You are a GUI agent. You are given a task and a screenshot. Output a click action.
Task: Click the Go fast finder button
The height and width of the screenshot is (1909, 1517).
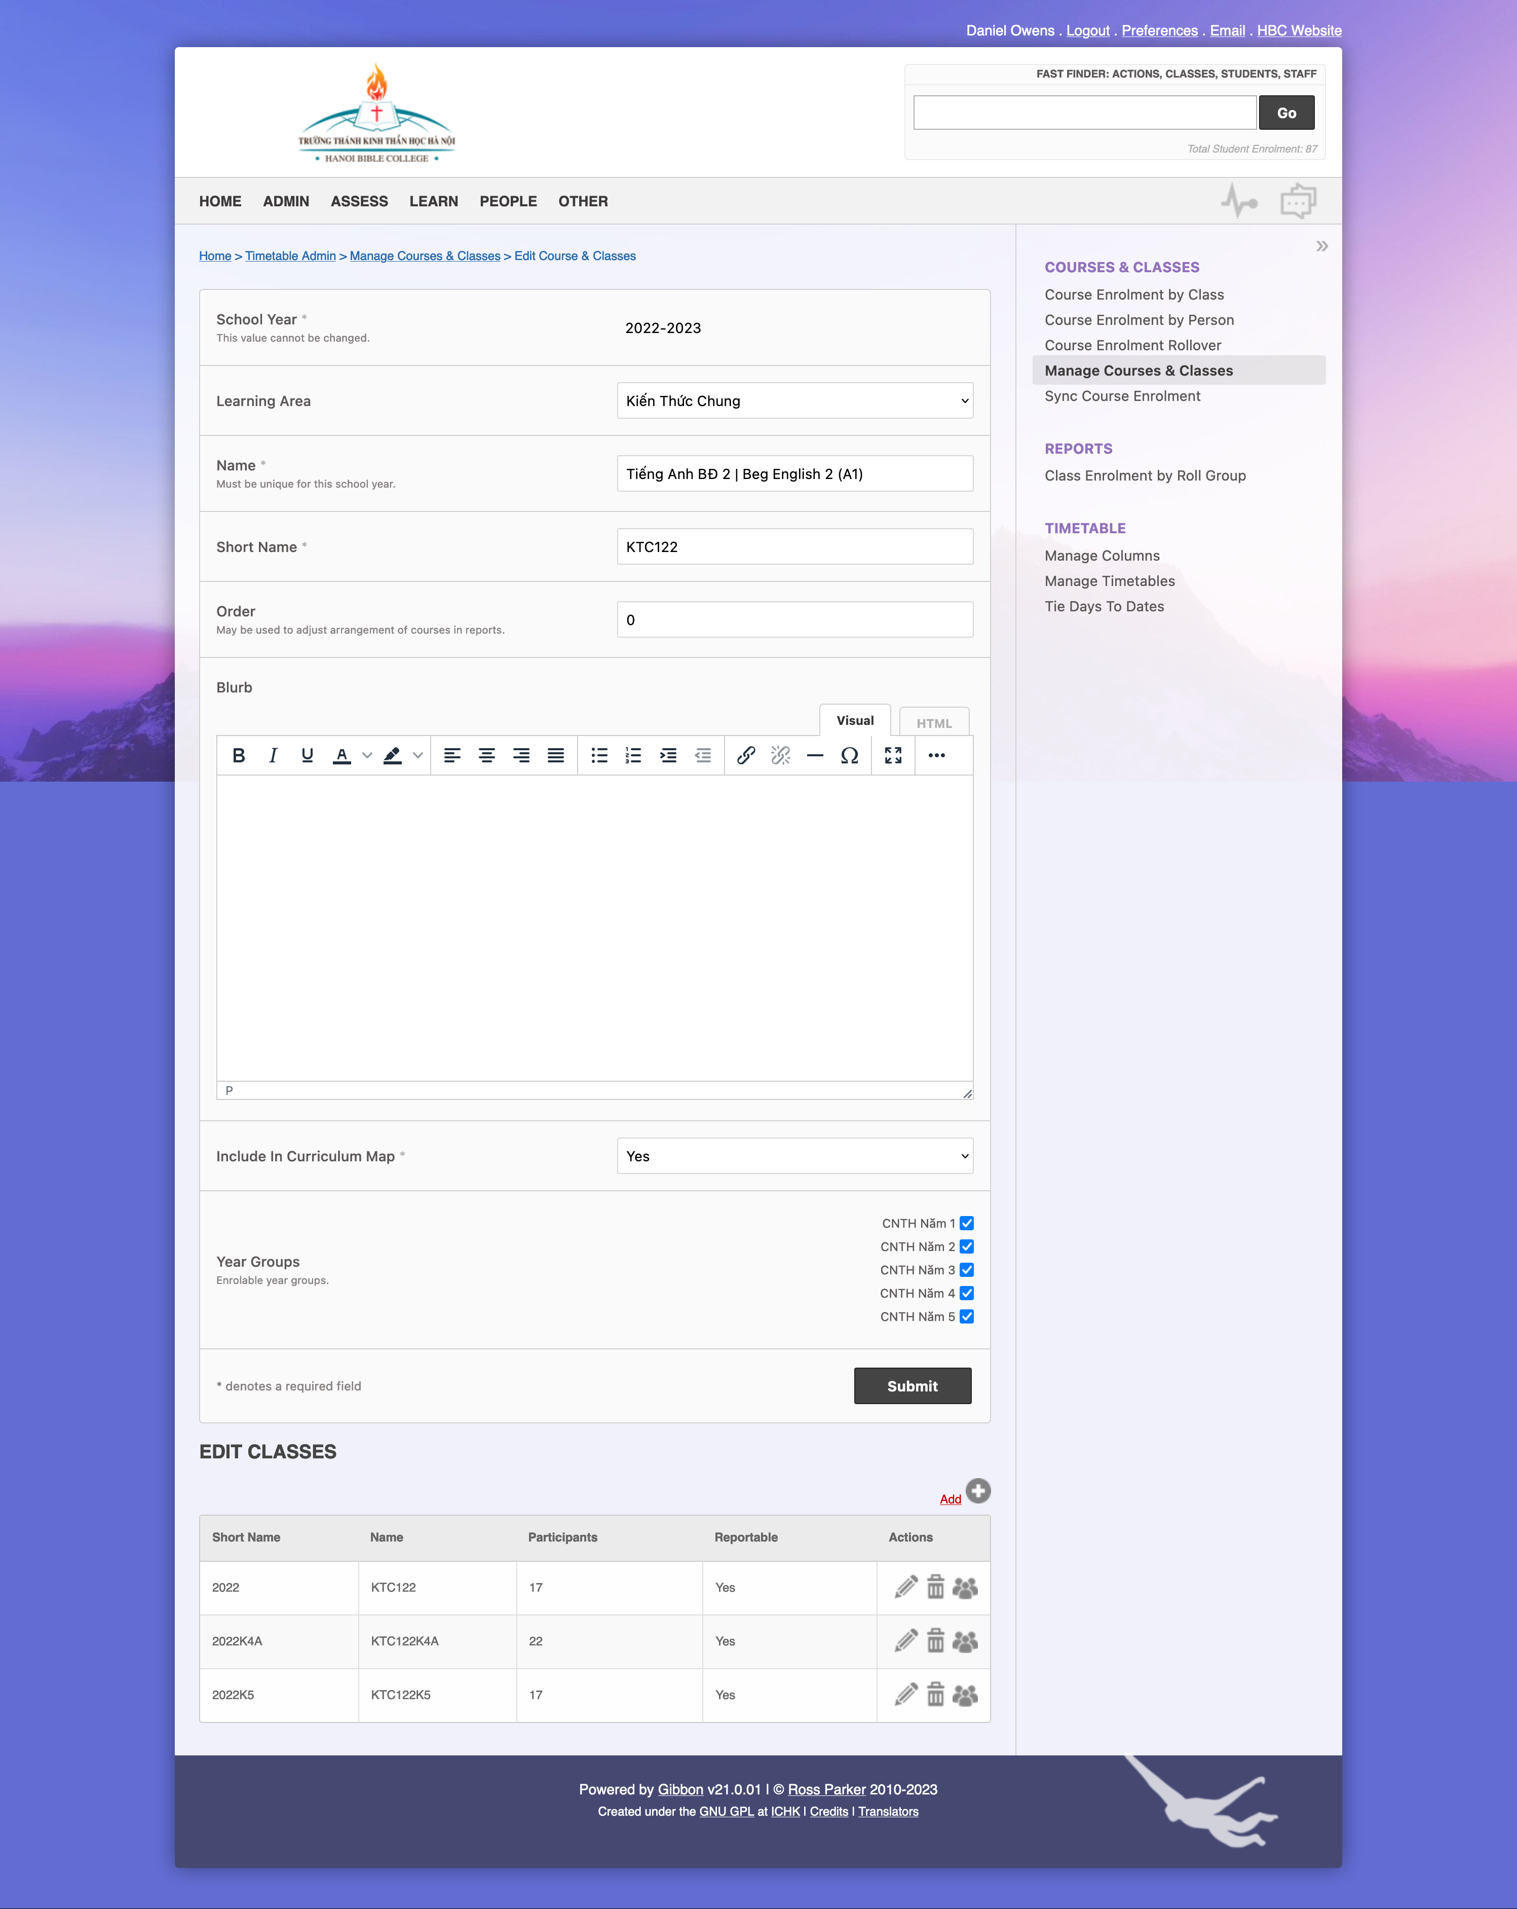(x=1287, y=113)
